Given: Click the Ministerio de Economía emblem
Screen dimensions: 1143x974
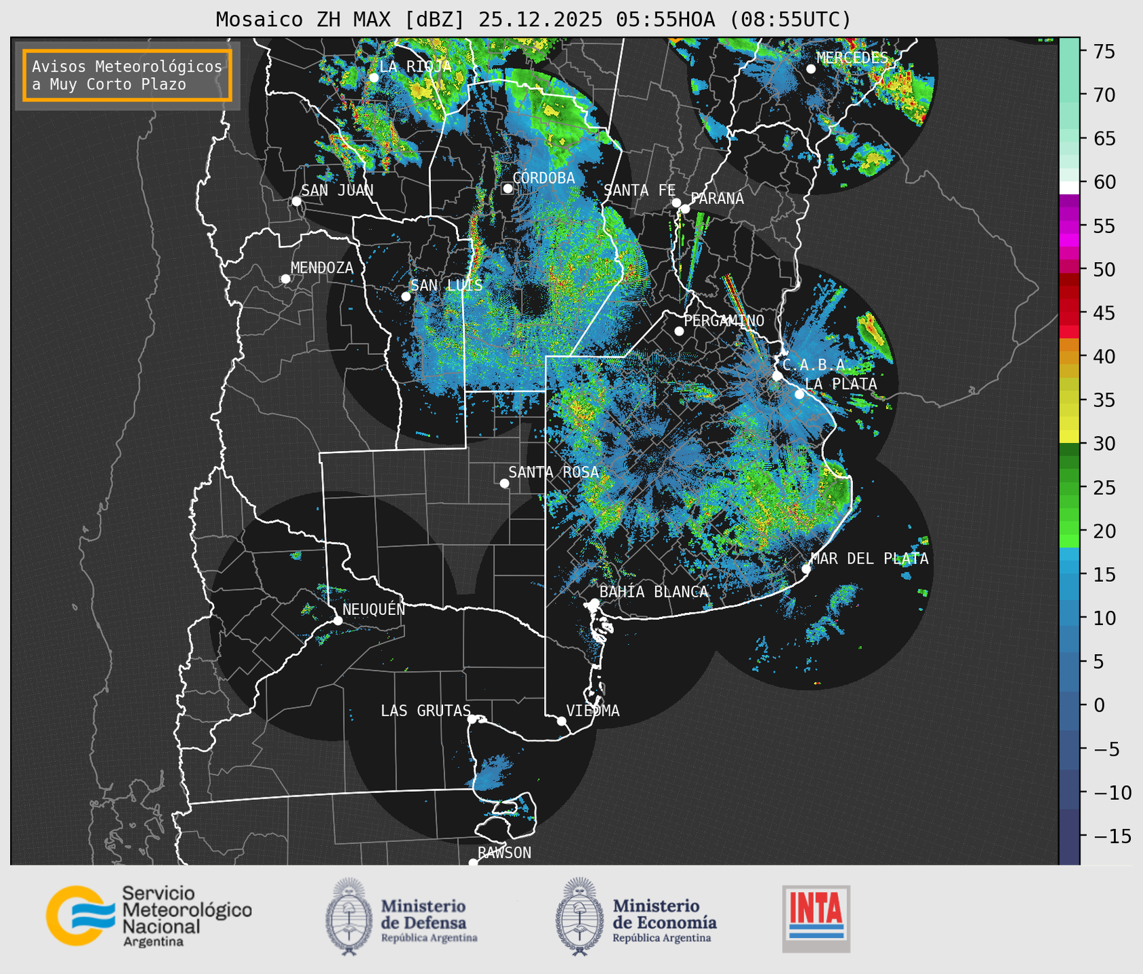Looking at the screenshot, I should click(579, 917).
